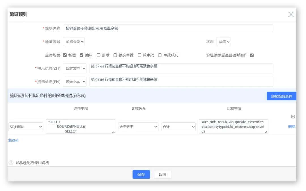This screenshot has height=191, width=306.
Task: Open the 验证区域 dropdown showing 单据分录
Action: point(74,42)
